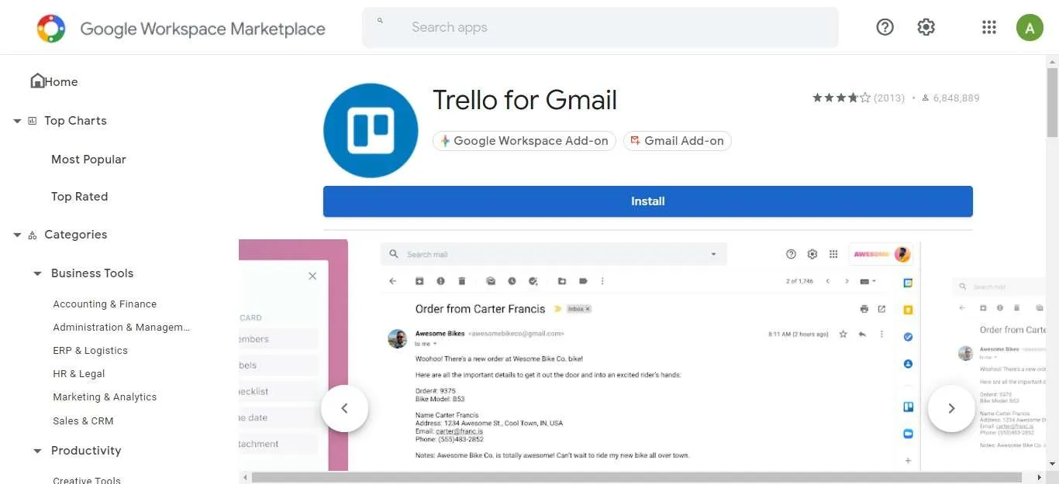Click the horizontal scrollbar thumb
1059x484 pixels.
[x=636, y=477]
